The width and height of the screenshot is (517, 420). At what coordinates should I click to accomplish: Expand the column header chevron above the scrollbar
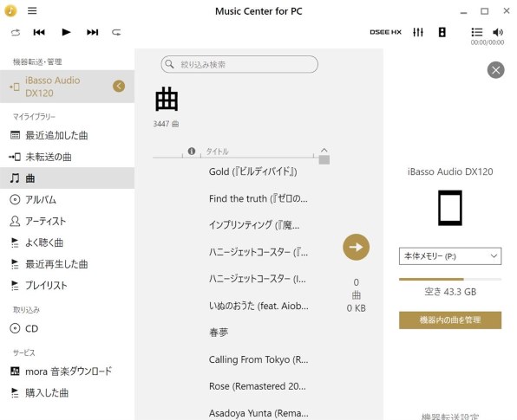[x=324, y=150]
